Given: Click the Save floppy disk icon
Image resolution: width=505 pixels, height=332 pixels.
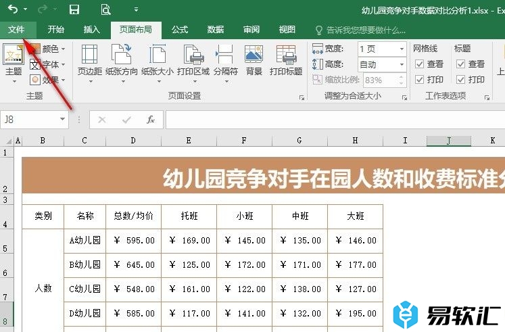Looking at the screenshot, I should [74, 9].
